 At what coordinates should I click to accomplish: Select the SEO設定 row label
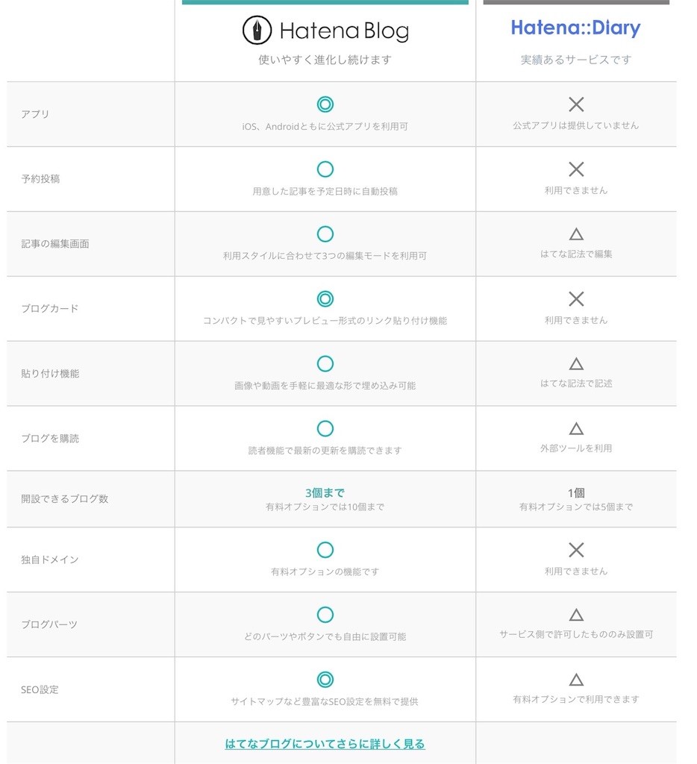point(40,689)
